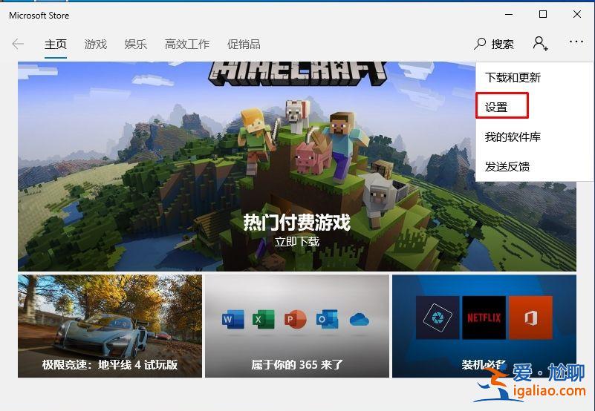
Task: Open 我的软件库 menu entry
Action: tap(513, 137)
